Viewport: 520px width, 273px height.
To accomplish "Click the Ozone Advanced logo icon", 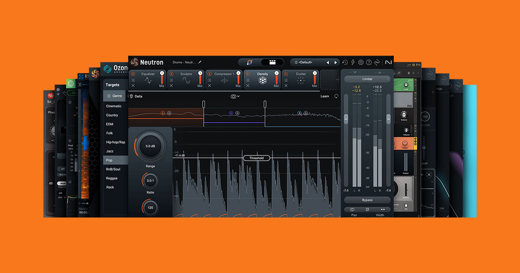I will (x=107, y=69).
